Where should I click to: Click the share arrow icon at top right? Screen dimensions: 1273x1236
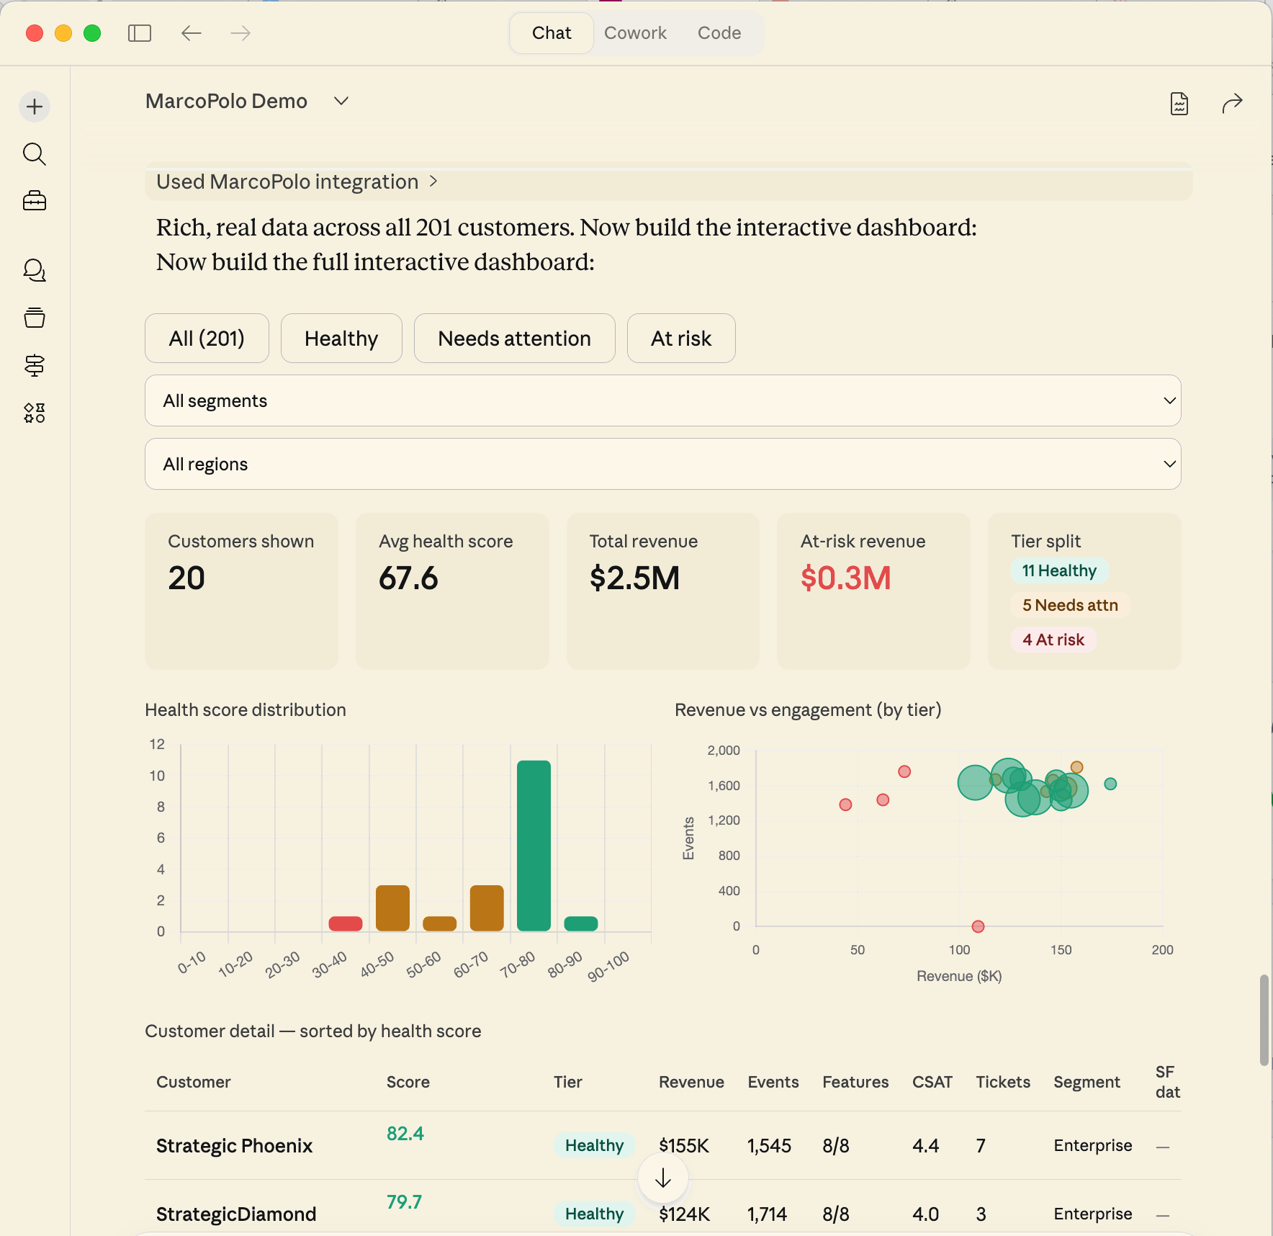pyautogui.click(x=1232, y=102)
